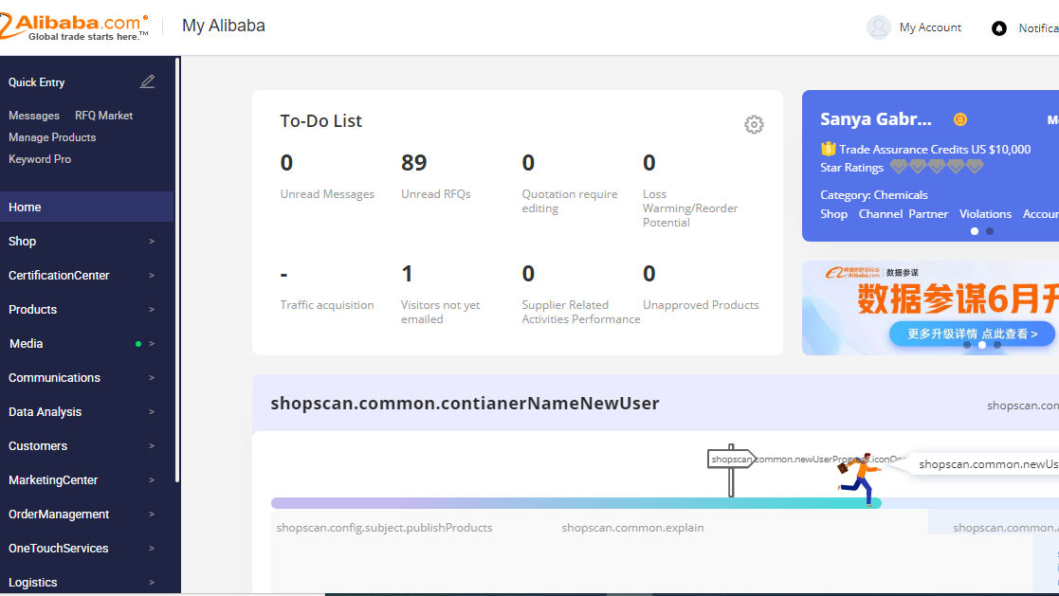Click the My Alibaba header title

click(224, 26)
